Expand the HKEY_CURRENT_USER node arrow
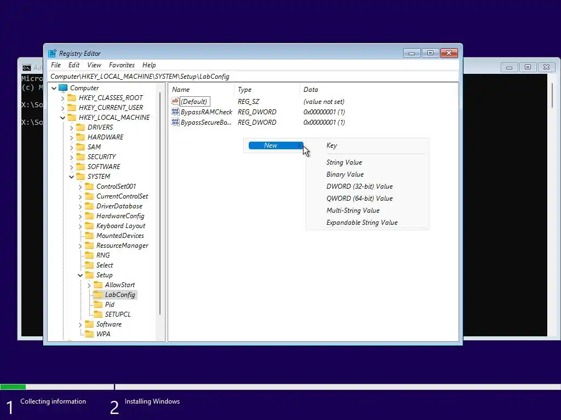Viewport: 561px width, 420px height. click(x=62, y=108)
